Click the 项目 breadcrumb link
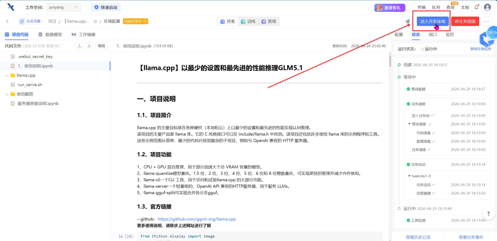497x241 pixels. pyautogui.click(x=52, y=21)
